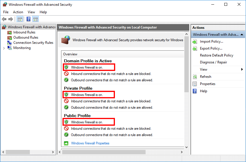Viewport: 246px width, 162px height.
Task: Expand the Monitoring tree node
Action: click(4, 48)
